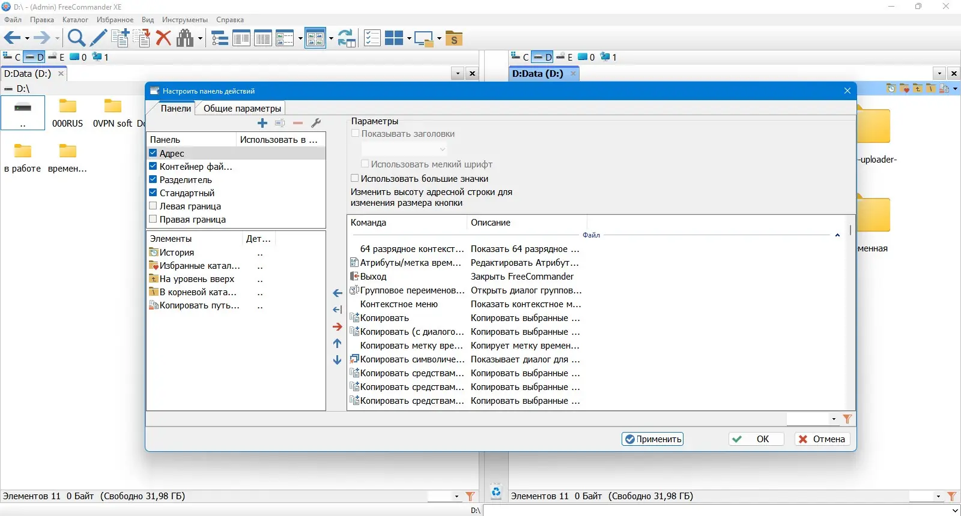Viewport: 961px width, 516px height.
Task: Click the synchronize folders toolbar icon
Action: (x=346, y=38)
